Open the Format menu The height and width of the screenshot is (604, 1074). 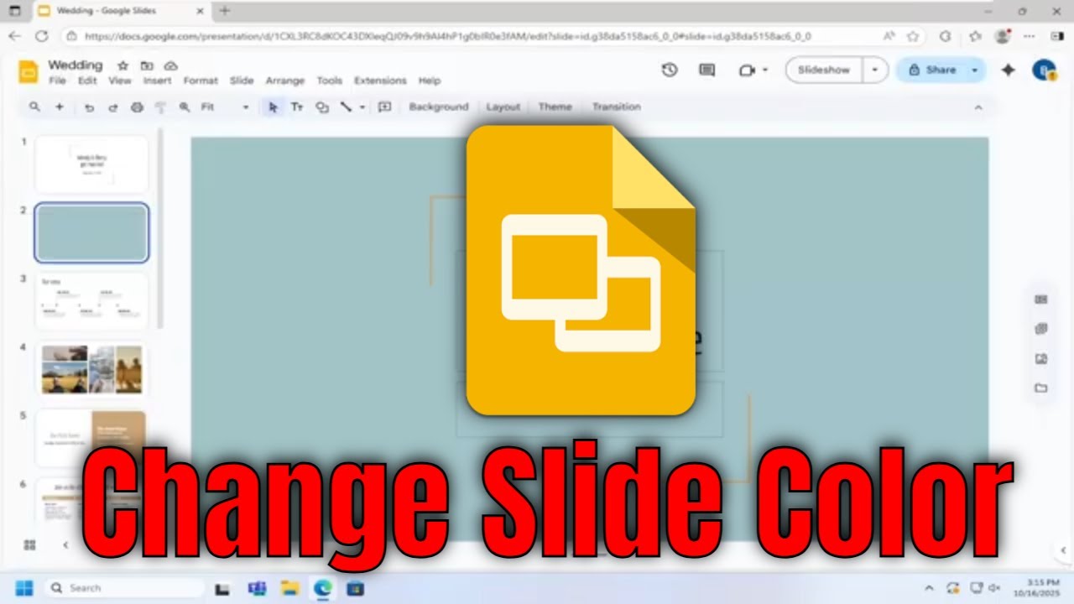pos(201,81)
